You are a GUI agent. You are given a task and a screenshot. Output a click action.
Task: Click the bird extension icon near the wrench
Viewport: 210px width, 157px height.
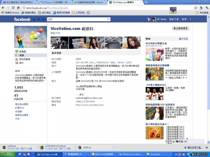click(201, 8)
